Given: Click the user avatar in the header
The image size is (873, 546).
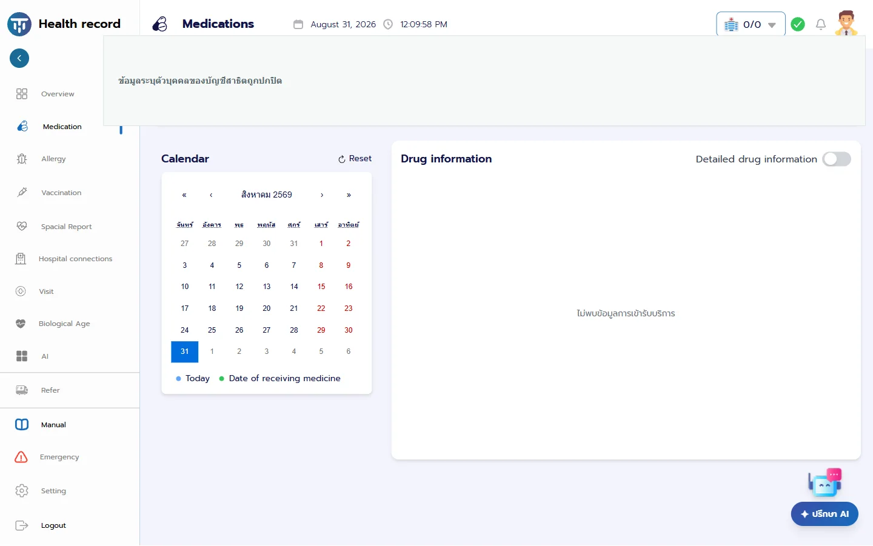Looking at the screenshot, I should pyautogui.click(x=846, y=23).
